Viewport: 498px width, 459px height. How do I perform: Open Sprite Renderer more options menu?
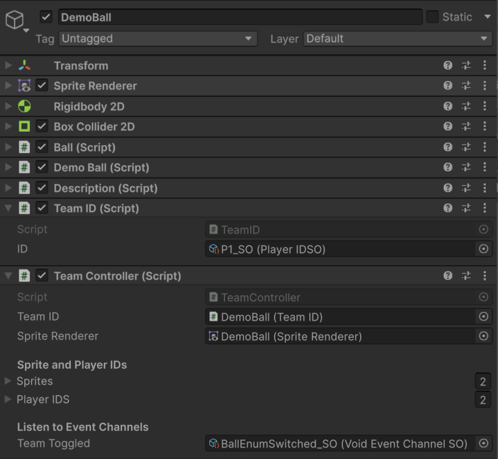[x=485, y=85]
